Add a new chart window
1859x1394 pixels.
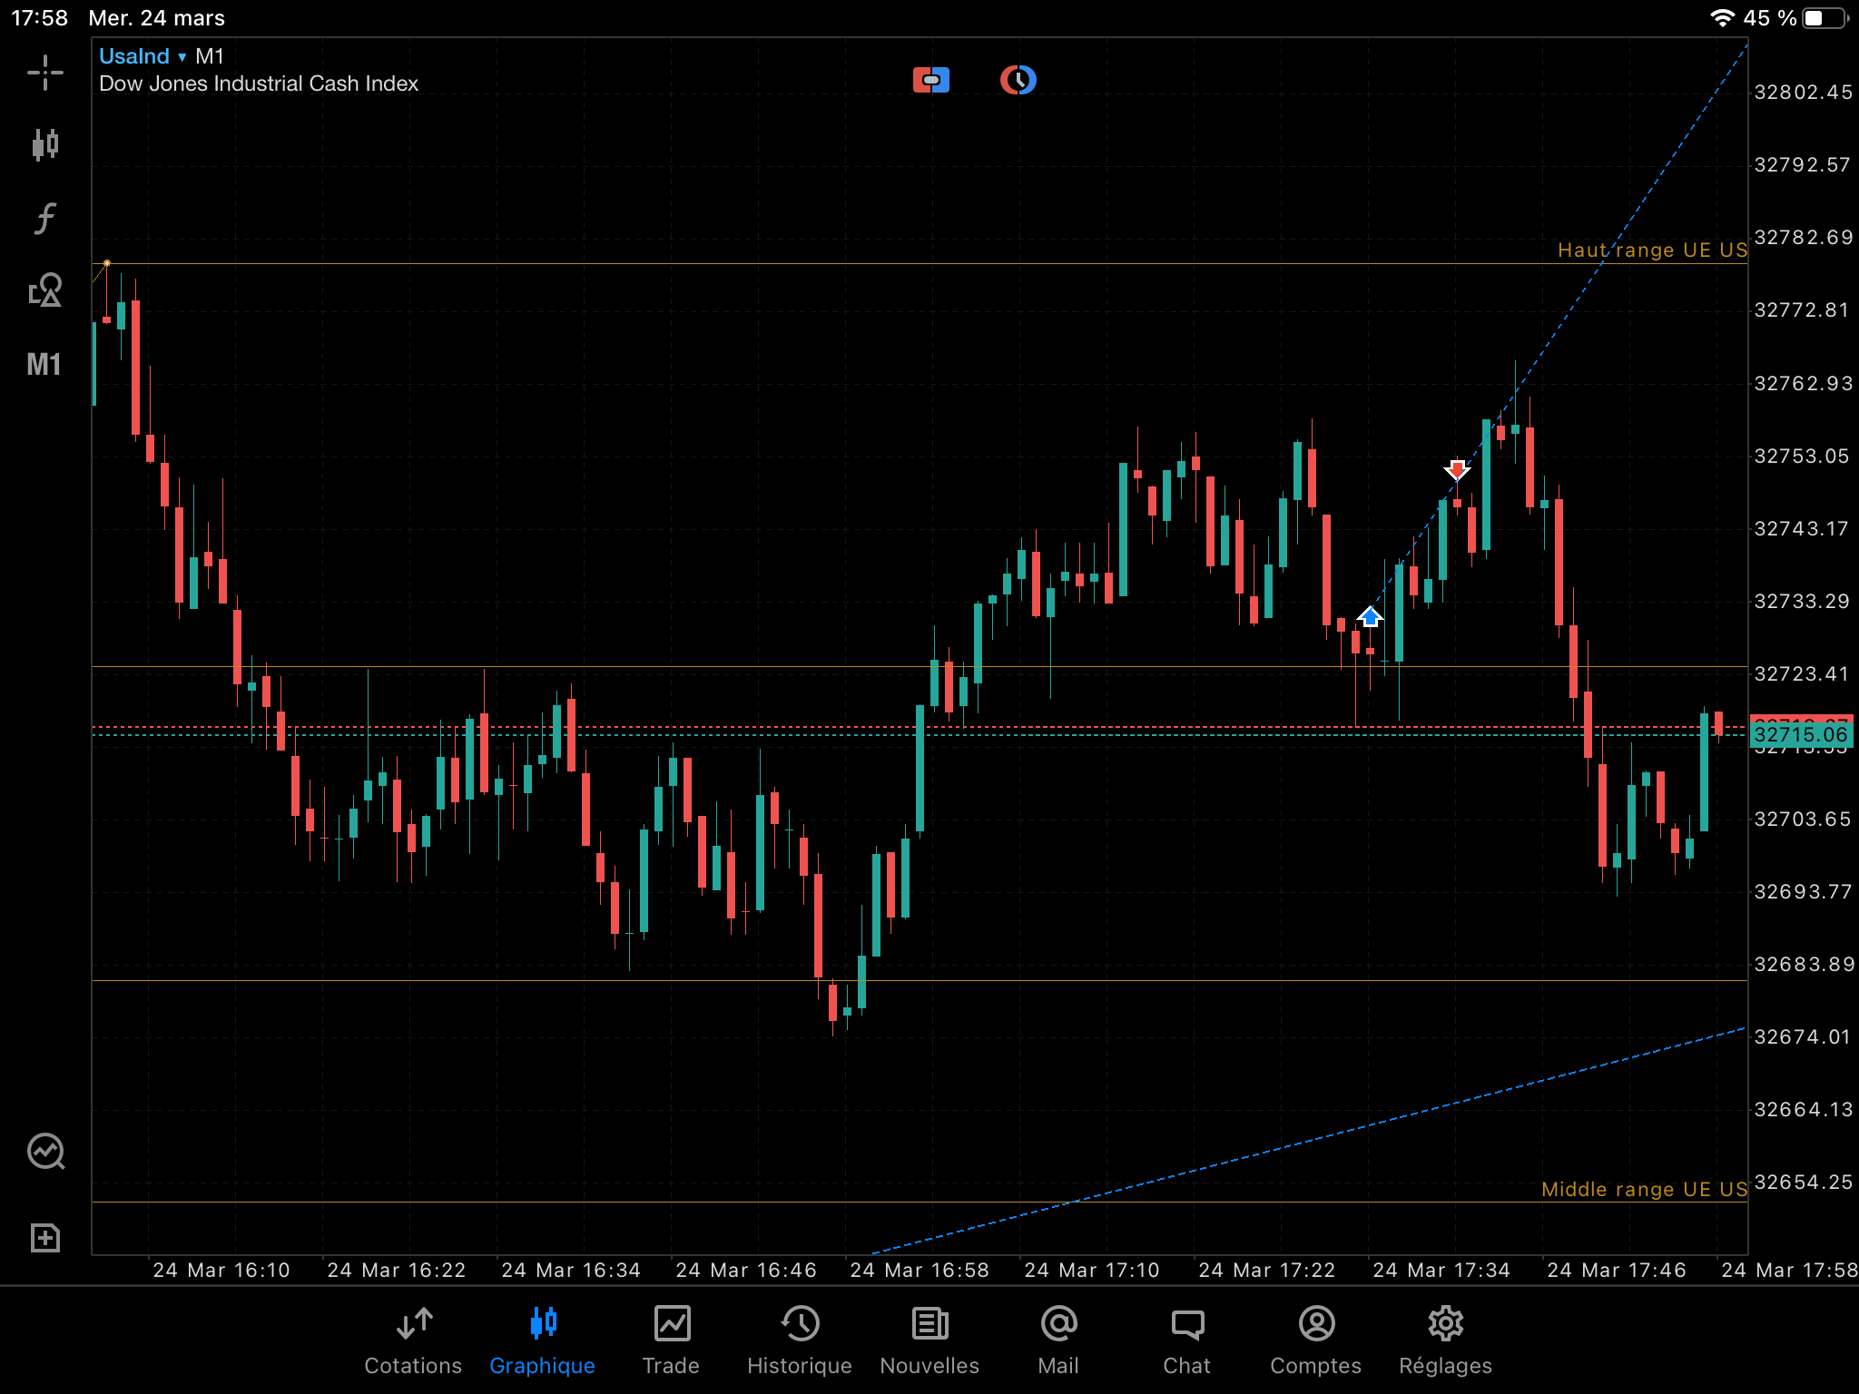(x=44, y=1238)
